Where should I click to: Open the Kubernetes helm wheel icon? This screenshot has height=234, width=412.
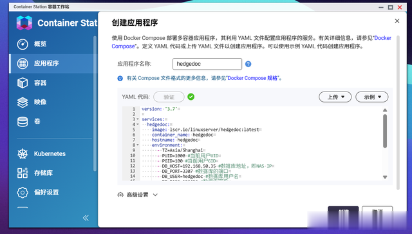pyautogui.click(x=23, y=153)
